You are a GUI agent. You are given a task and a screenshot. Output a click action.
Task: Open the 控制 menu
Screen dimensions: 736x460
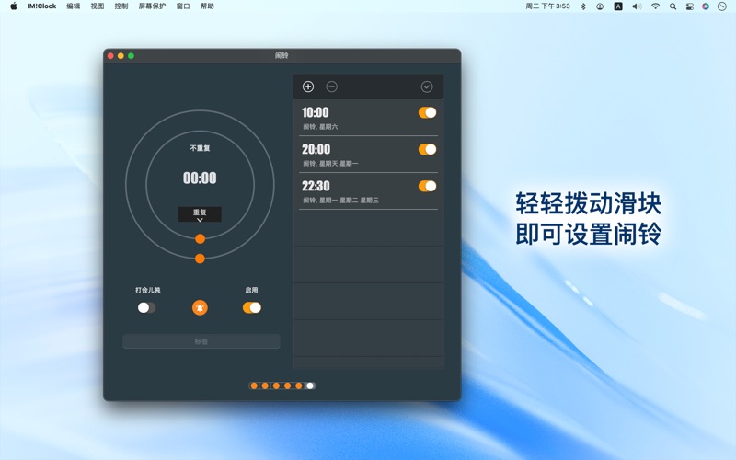click(121, 6)
